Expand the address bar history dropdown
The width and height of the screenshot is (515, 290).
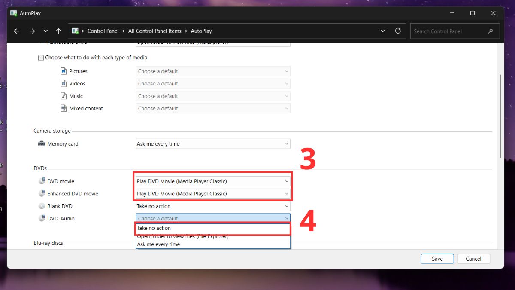pos(383,31)
